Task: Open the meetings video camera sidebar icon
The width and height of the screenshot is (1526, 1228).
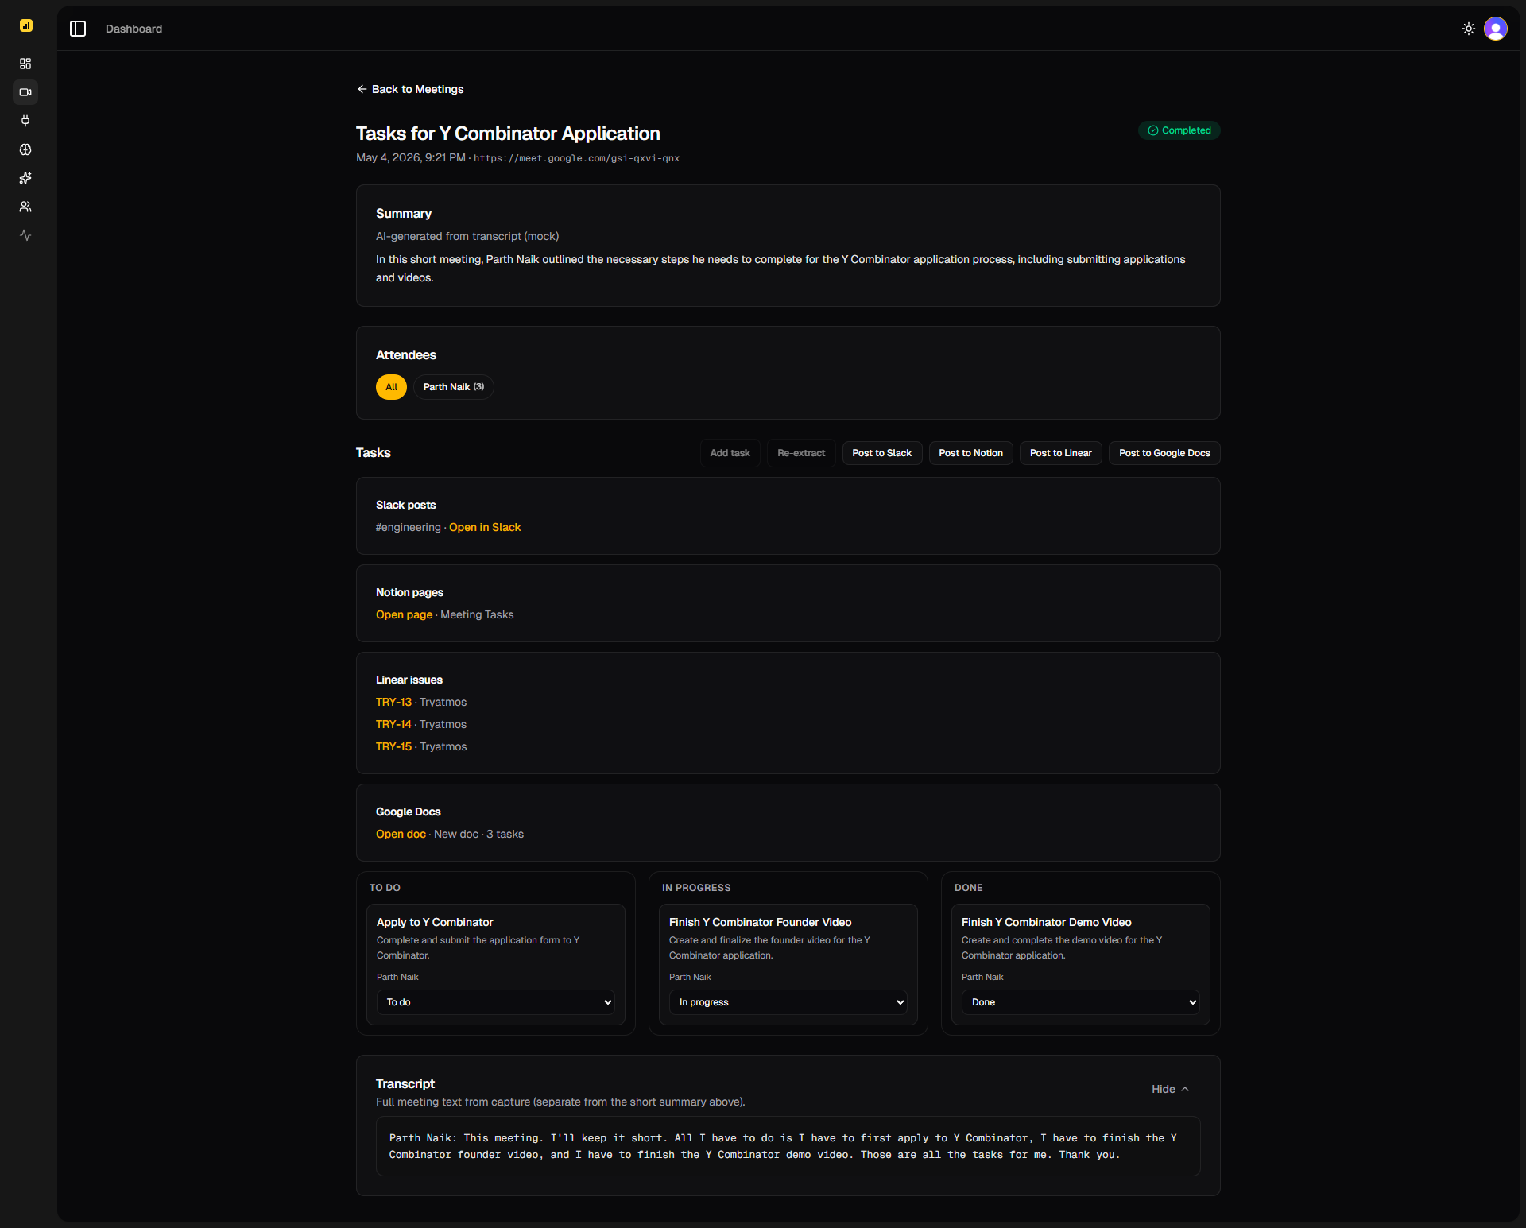Action: 25,92
